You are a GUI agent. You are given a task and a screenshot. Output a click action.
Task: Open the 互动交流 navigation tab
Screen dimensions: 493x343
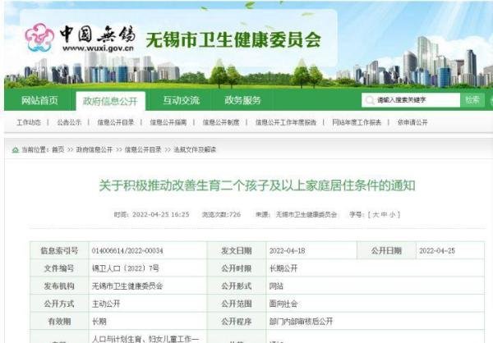click(181, 100)
